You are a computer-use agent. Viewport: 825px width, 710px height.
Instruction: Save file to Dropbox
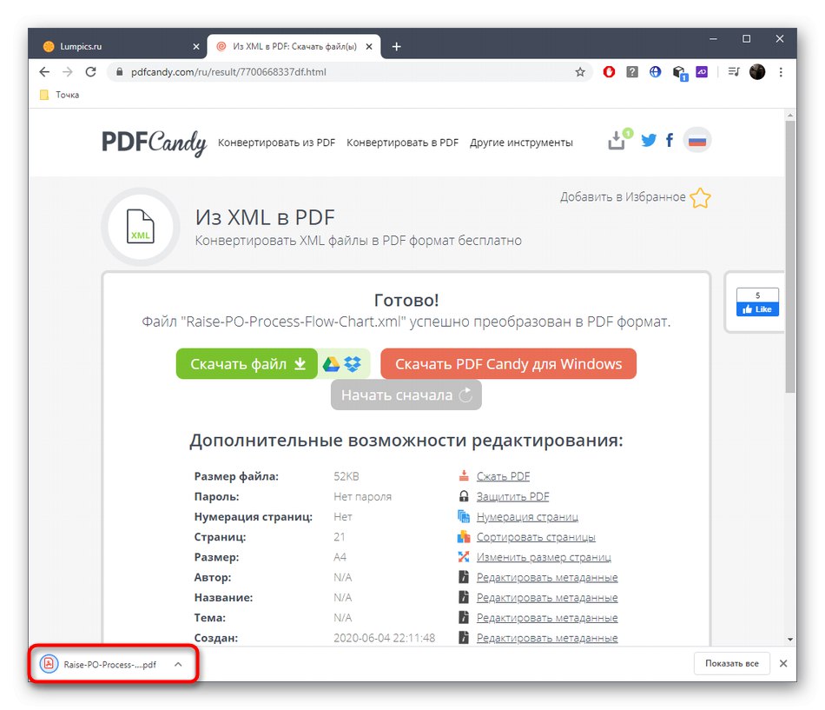353,364
